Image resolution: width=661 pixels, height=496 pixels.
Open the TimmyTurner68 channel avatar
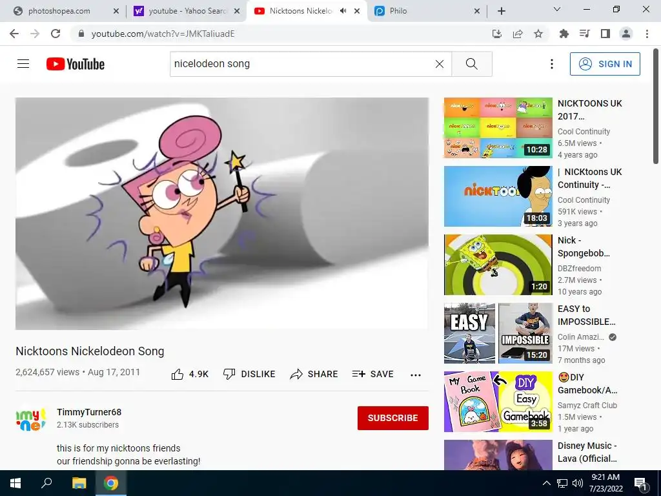(31, 418)
